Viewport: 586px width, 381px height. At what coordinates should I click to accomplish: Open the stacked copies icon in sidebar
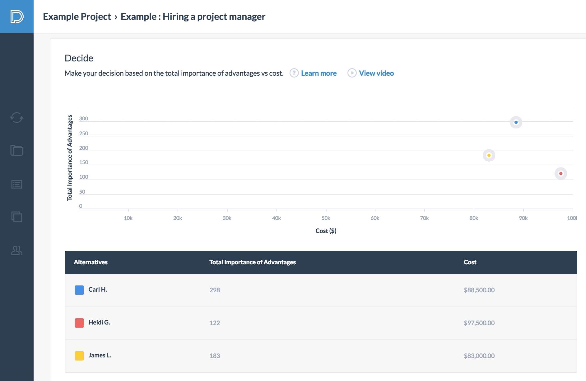point(17,217)
